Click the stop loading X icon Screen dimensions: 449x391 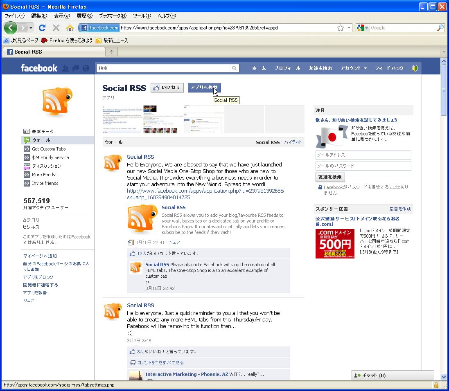tap(56, 28)
